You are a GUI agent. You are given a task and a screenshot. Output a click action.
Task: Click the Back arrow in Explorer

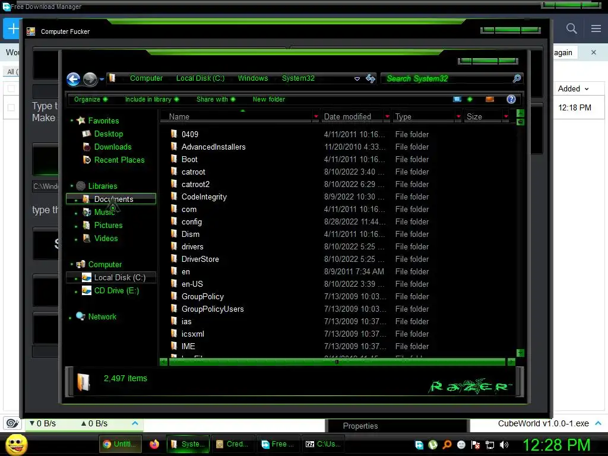coord(73,79)
